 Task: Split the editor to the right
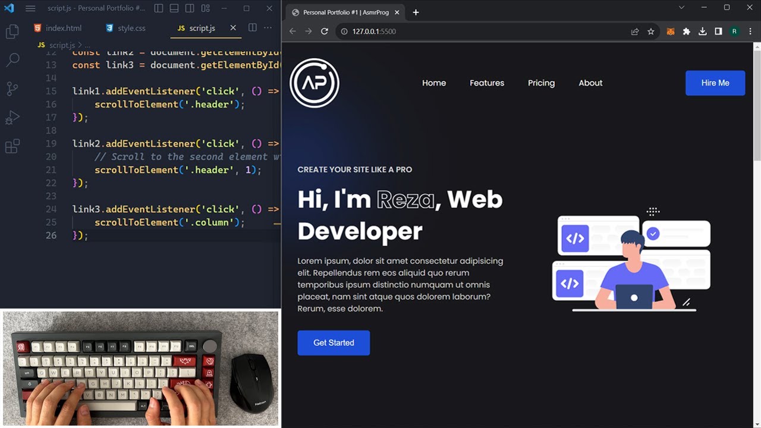(252, 28)
